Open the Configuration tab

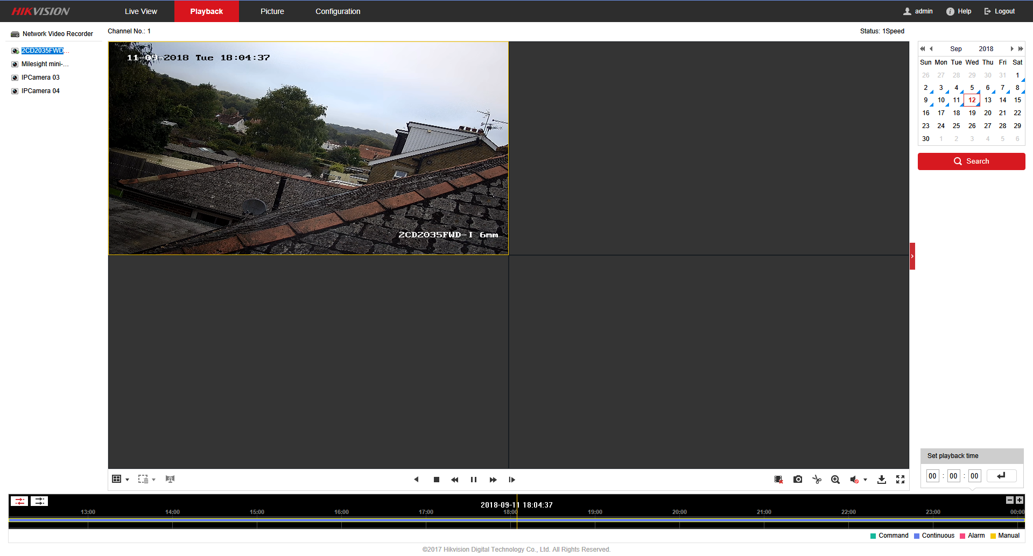338,11
